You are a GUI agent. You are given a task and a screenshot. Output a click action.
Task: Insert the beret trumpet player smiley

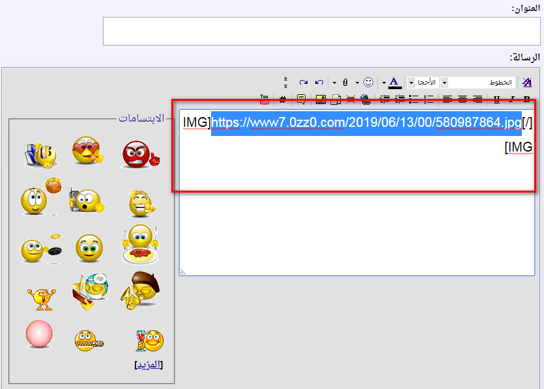click(141, 290)
